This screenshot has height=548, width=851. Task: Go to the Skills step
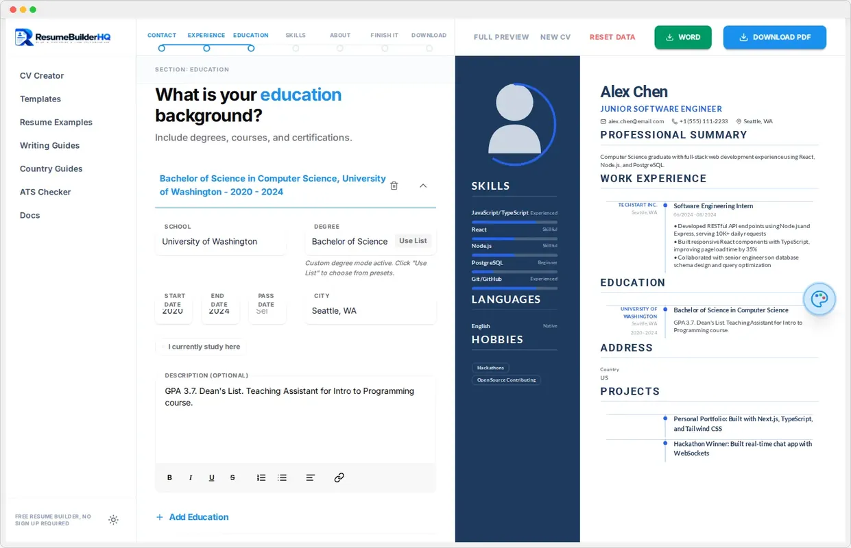click(296, 41)
